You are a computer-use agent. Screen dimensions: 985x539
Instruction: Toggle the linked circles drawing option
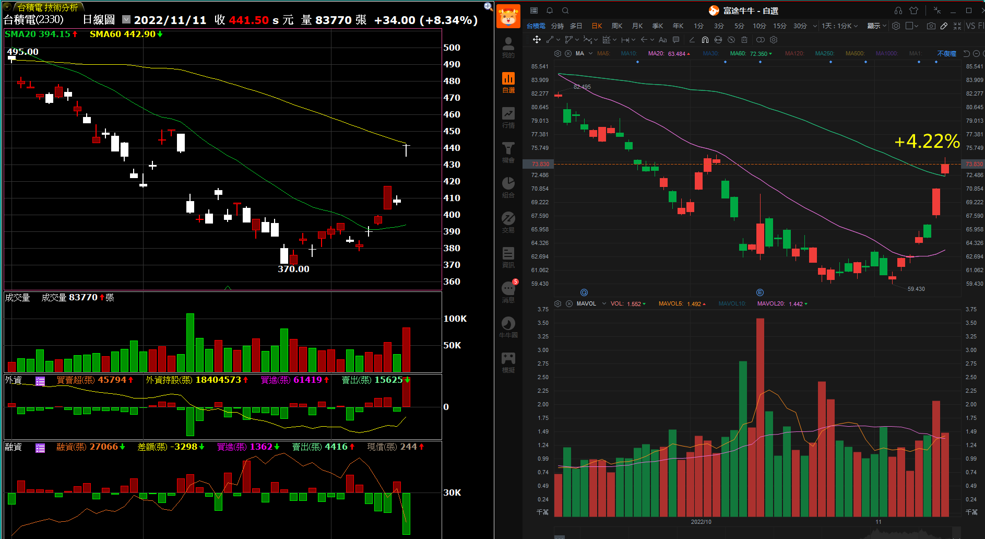click(761, 40)
